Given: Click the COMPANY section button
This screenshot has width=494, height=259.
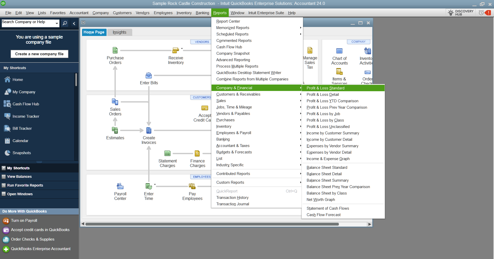Looking at the screenshot, I should click(x=358, y=42).
